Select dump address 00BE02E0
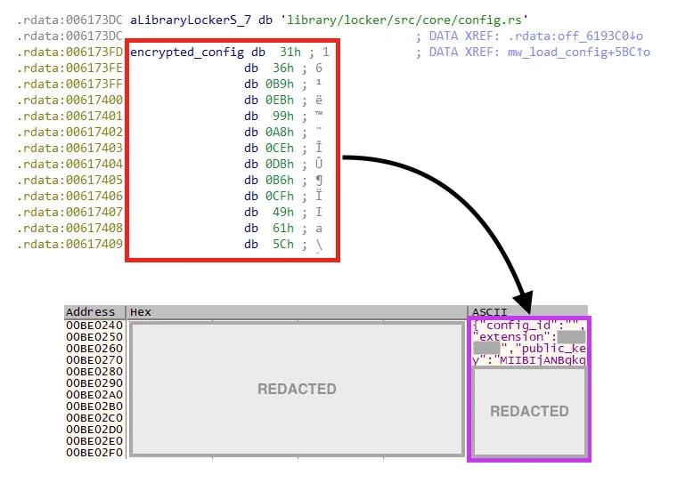The height and width of the screenshot is (483, 677). (x=94, y=441)
